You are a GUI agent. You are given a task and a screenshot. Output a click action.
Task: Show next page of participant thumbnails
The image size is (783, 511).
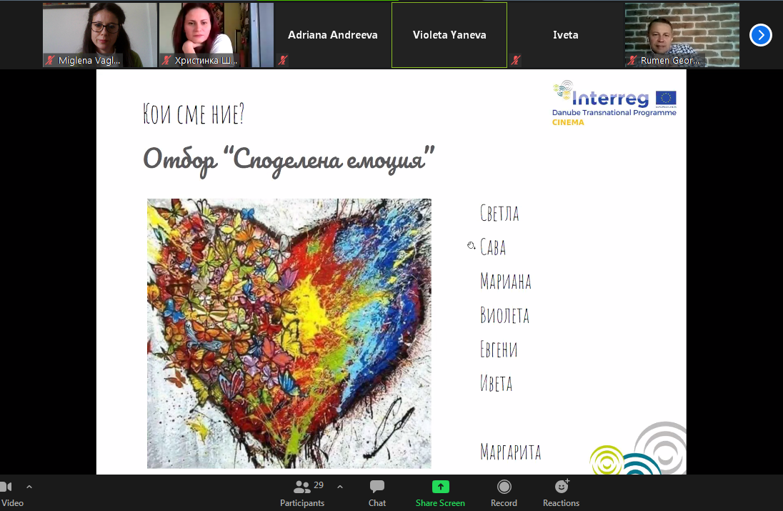[x=760, y=35]
